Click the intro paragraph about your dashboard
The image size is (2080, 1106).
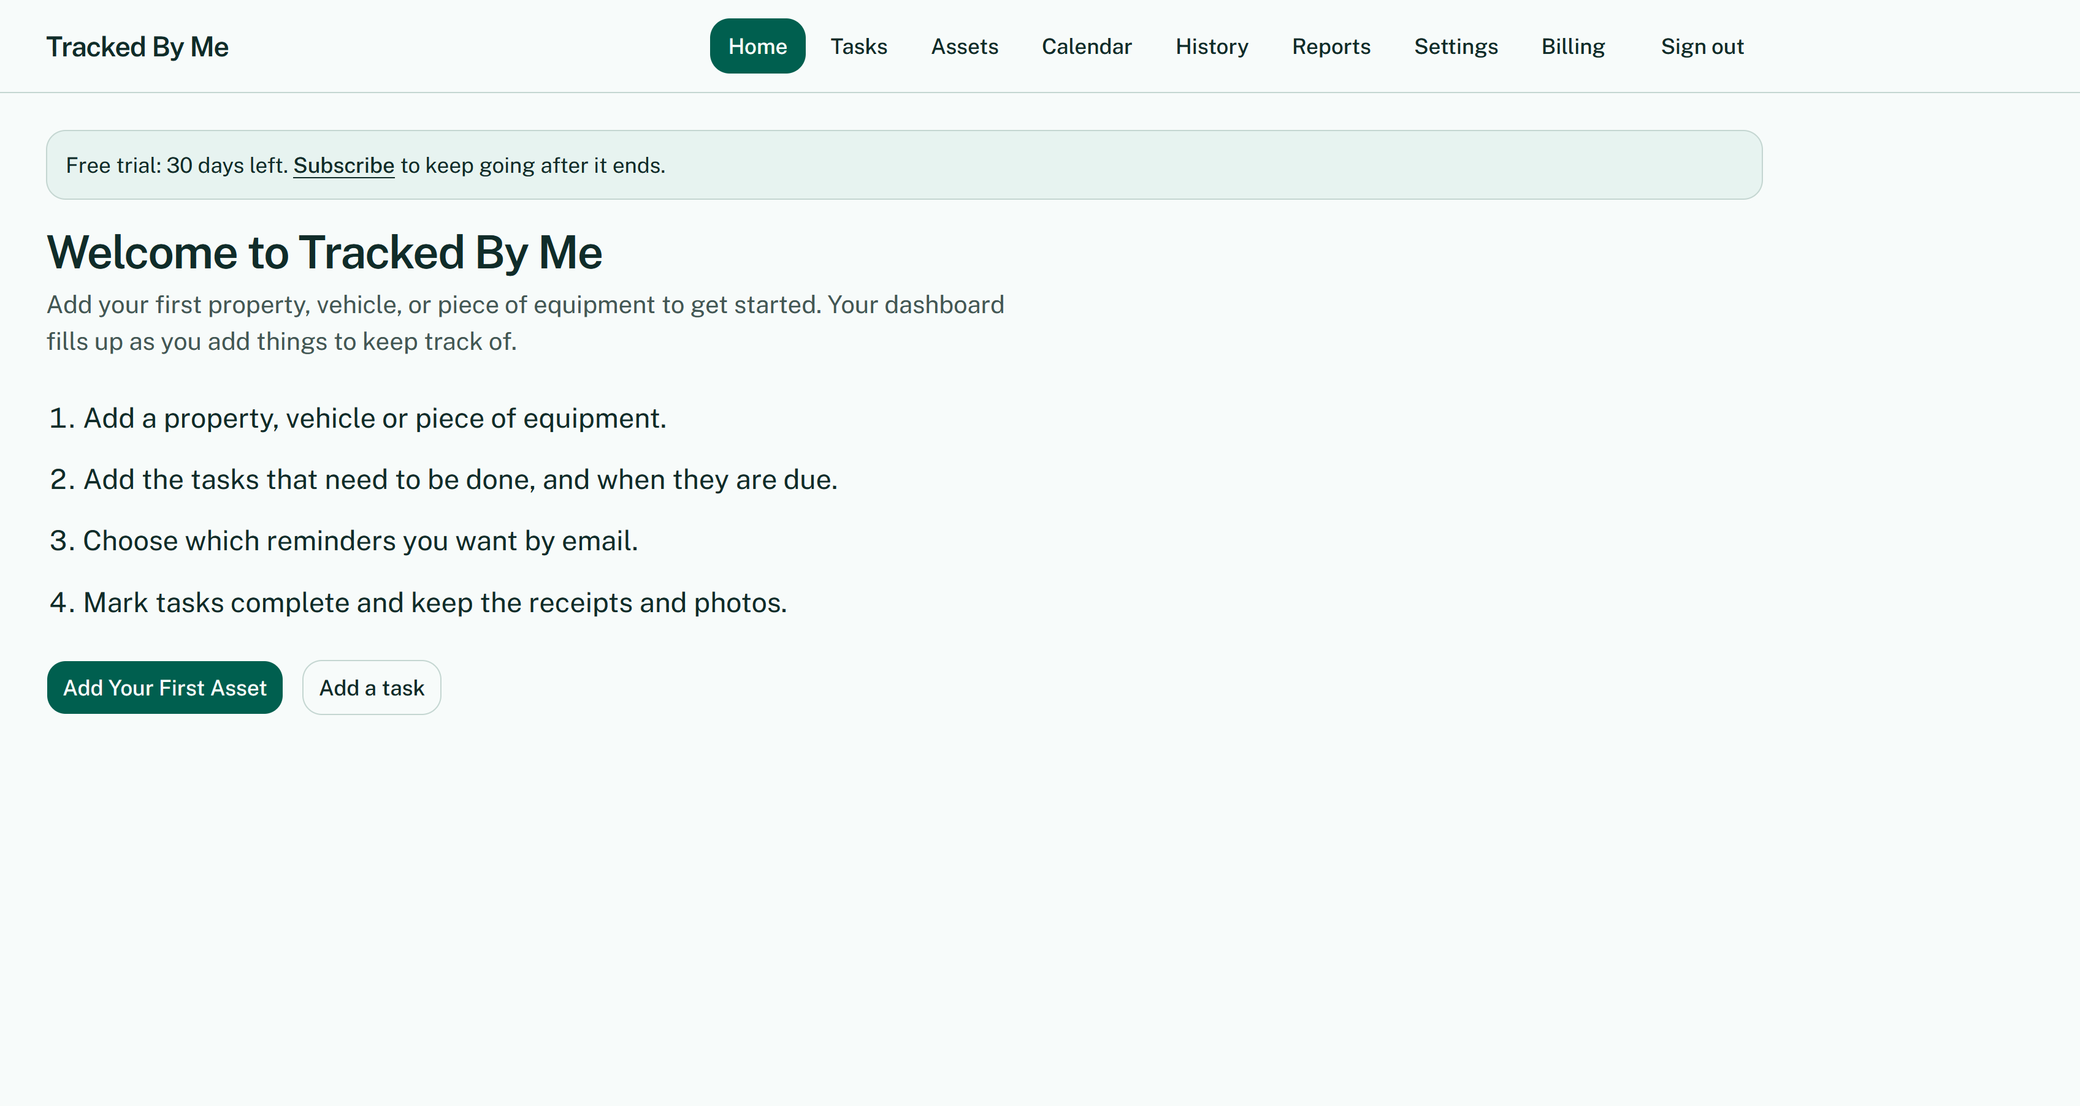coord(526,323)
